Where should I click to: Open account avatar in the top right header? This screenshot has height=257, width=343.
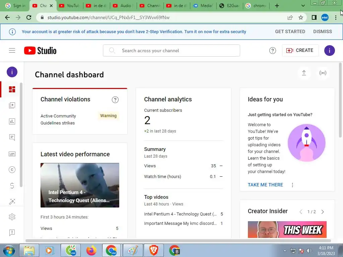[330, 51]
